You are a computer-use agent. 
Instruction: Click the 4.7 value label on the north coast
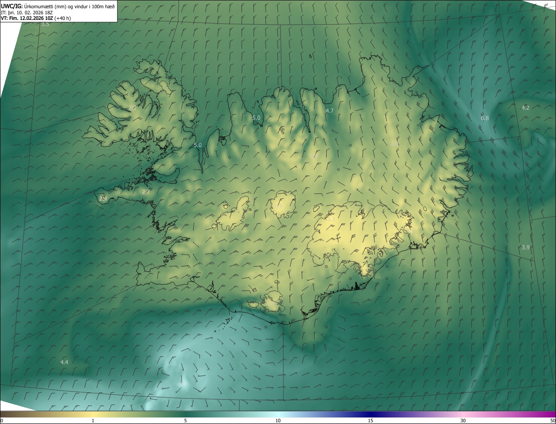point(330,111)
